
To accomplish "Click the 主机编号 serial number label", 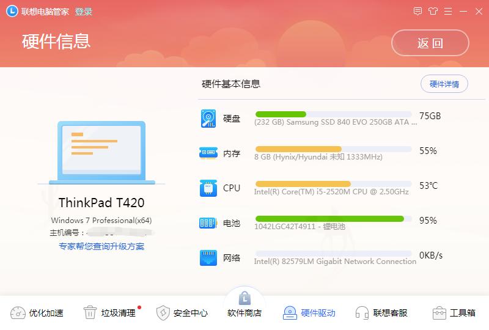I will (67, 233).
